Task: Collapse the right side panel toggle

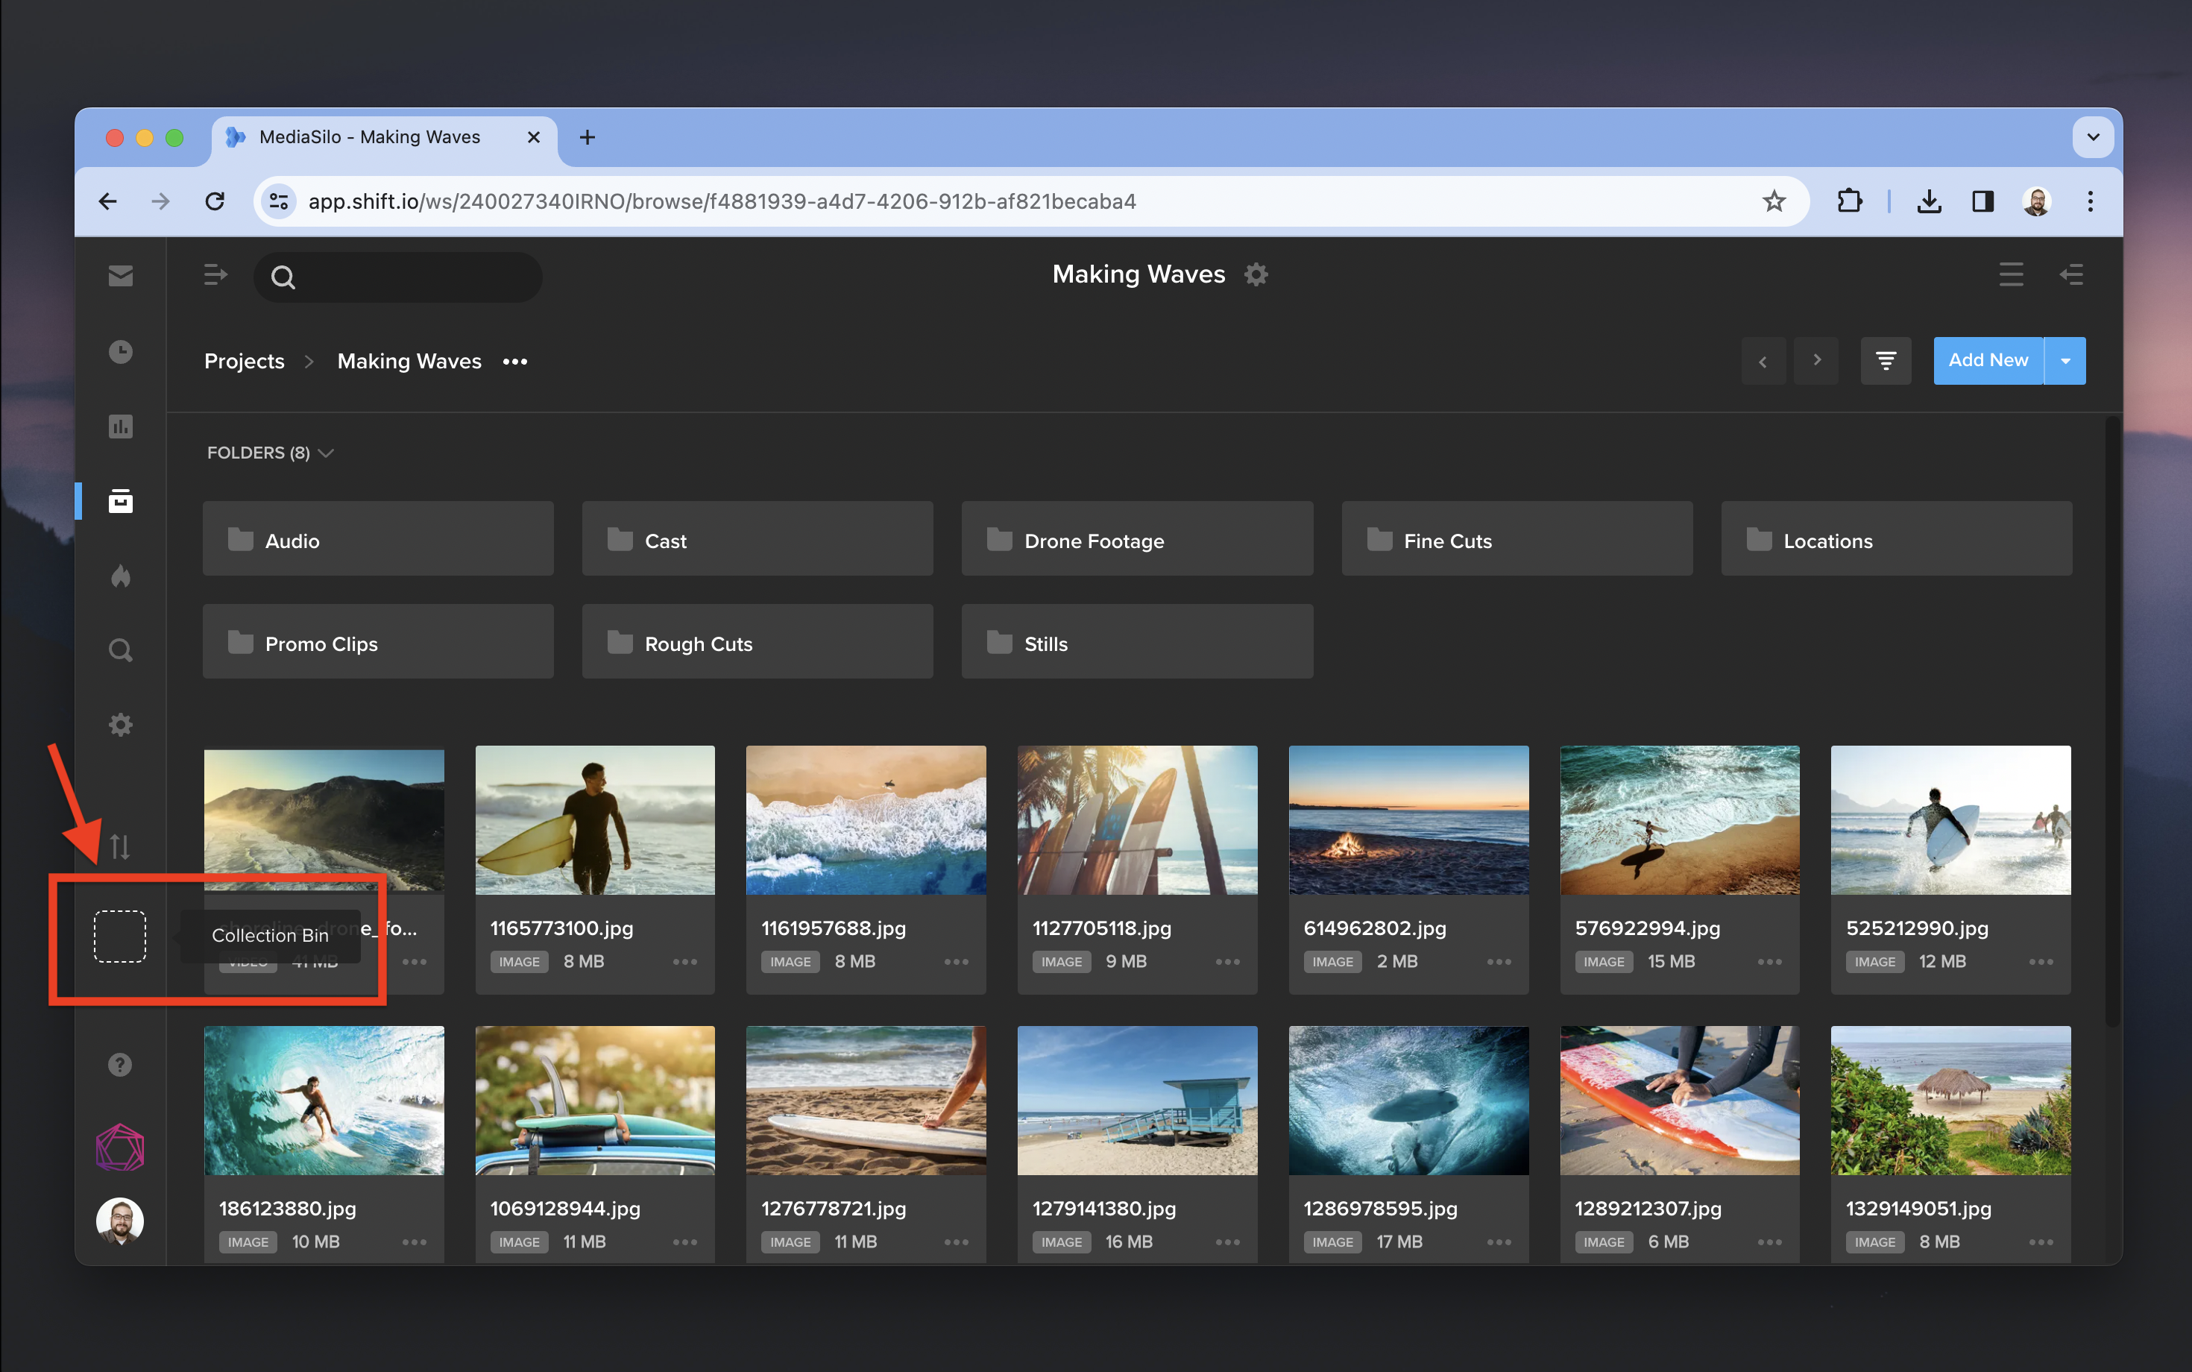Action: 2071,274
